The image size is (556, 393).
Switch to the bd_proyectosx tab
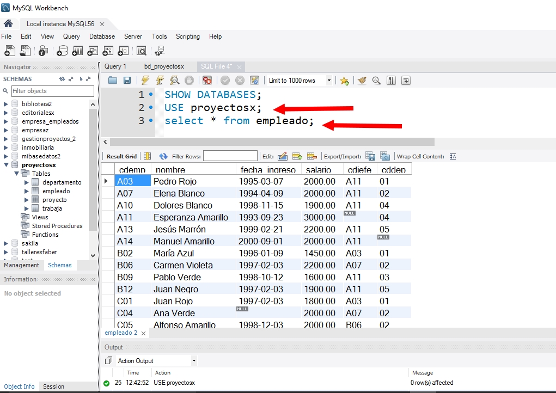[x=164, y=66]
